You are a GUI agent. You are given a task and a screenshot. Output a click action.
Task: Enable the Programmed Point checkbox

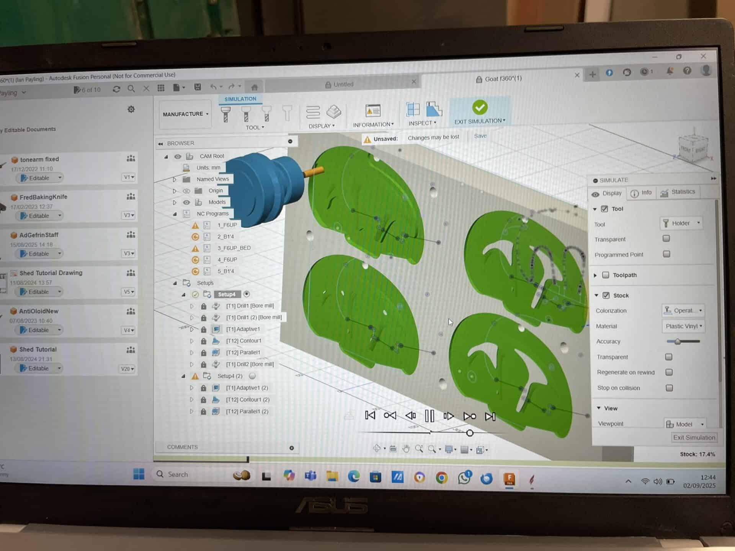point(666,254)
